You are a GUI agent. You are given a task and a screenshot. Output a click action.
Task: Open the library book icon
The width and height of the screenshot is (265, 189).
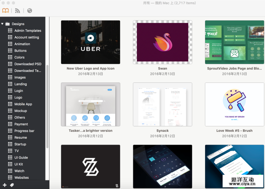[x=5, y=11]
